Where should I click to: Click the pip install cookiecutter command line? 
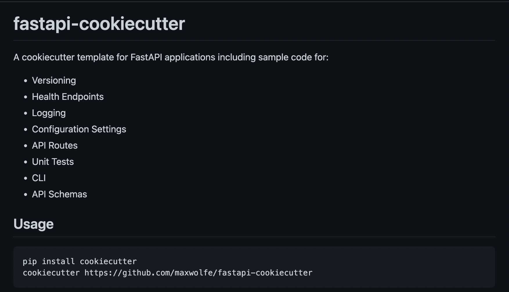click(80, 262)
